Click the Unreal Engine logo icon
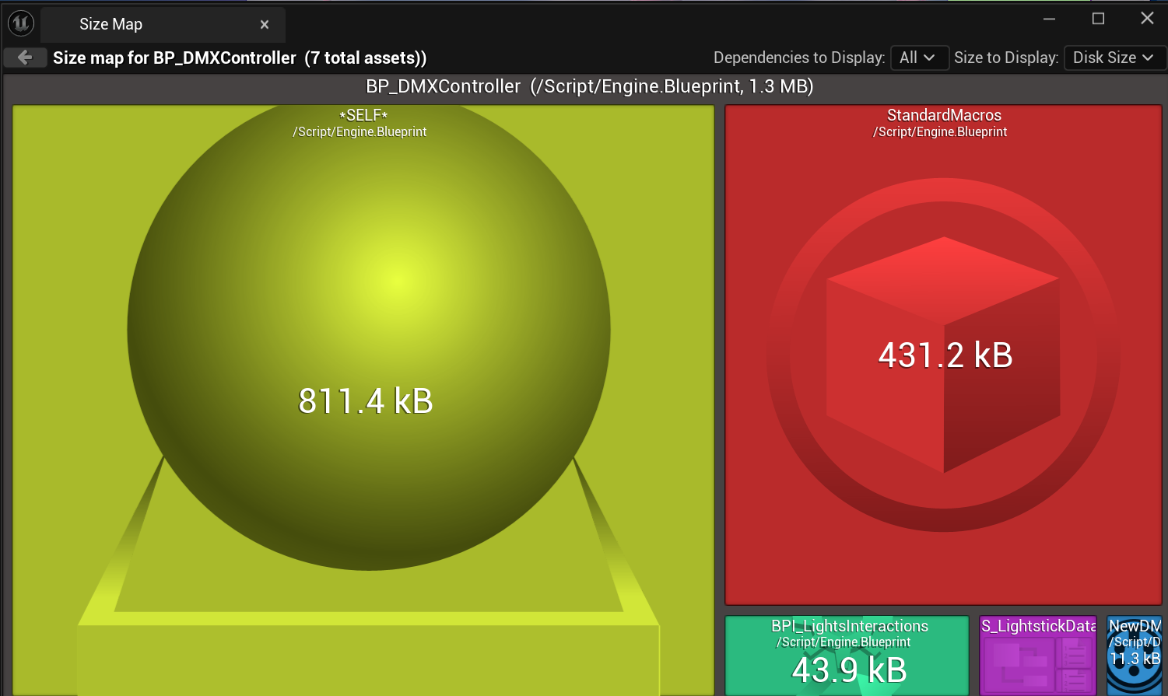Screen dimensions: 1168x696 [x=21, y=23]
